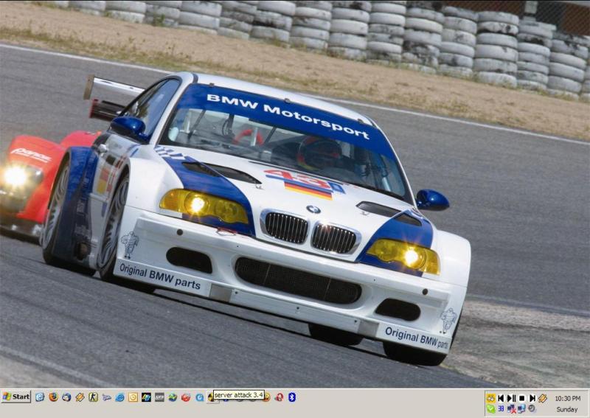The height and width of the screenshot is (418, 590).
Task: Open the Start menu
Action: tap(15, 397)
